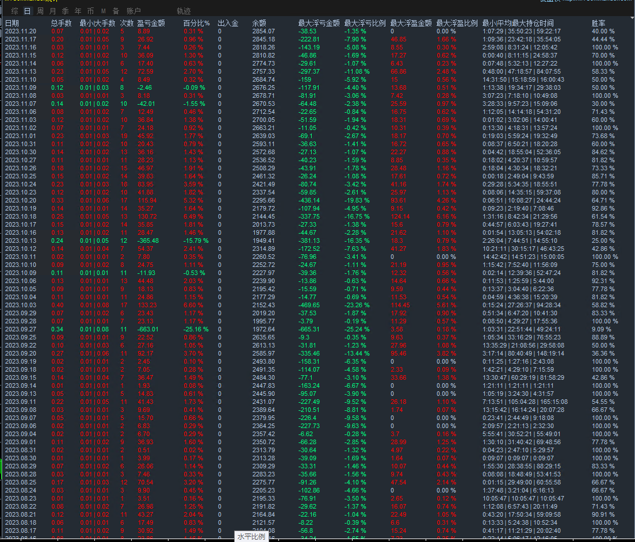This screenshot has height=542, width=635.
Task: Switch to the 综 summary tab
Action: pos(15,11)
